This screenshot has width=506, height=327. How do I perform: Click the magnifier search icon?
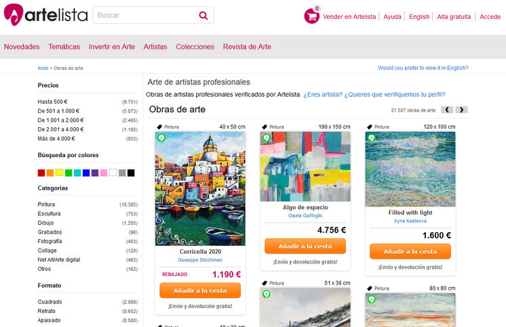pyautogui.click(x=203, y=15)
